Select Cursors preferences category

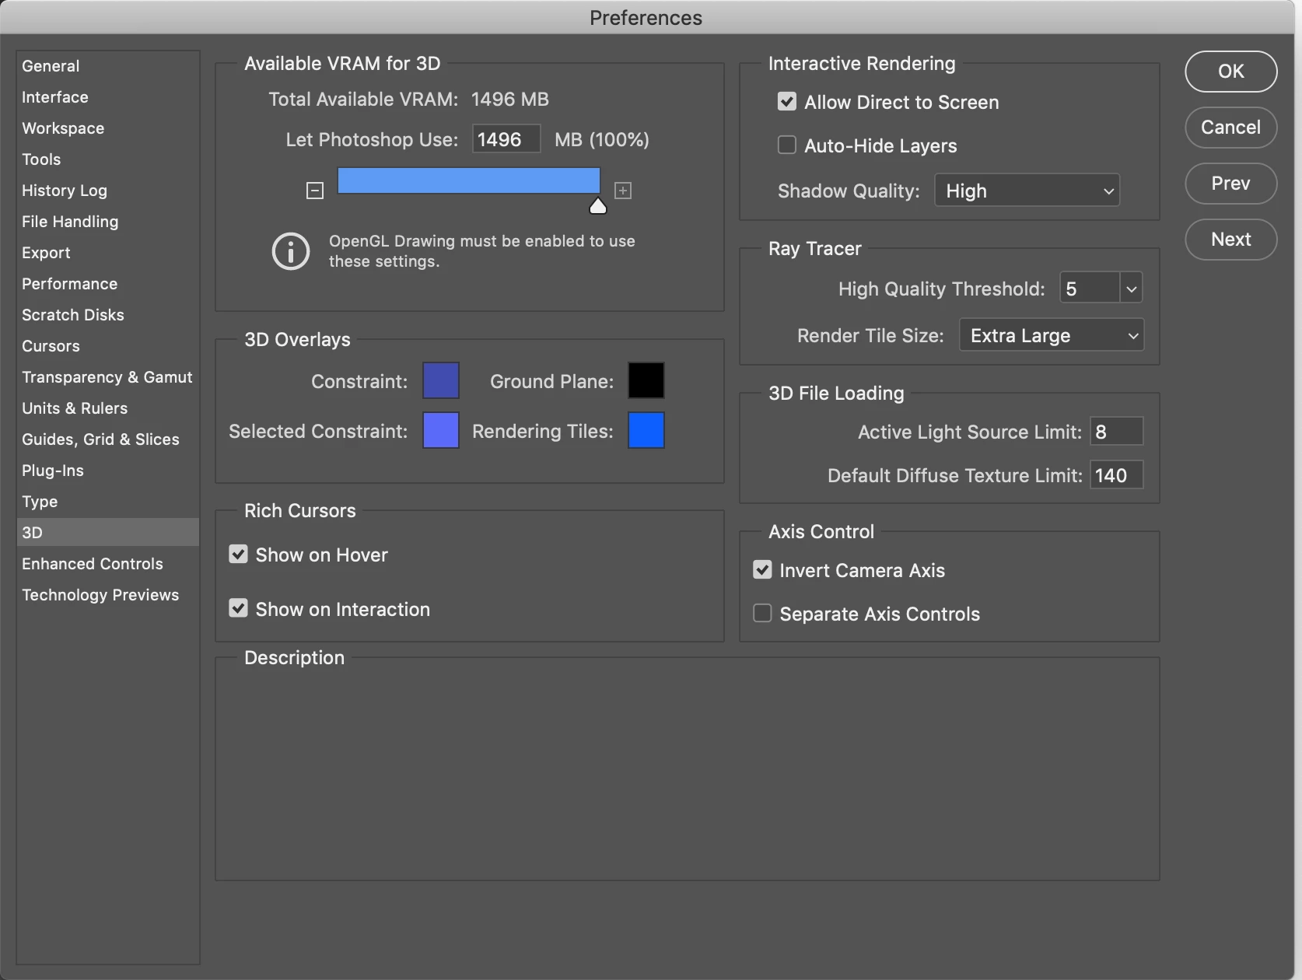pos(107,346)
